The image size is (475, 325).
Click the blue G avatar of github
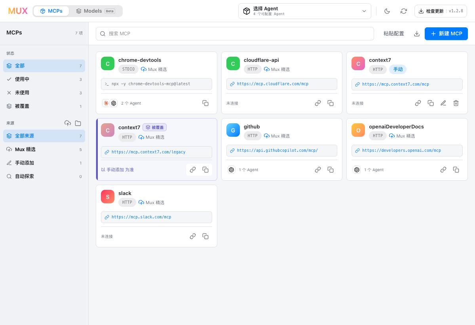[x=233, y=130]
